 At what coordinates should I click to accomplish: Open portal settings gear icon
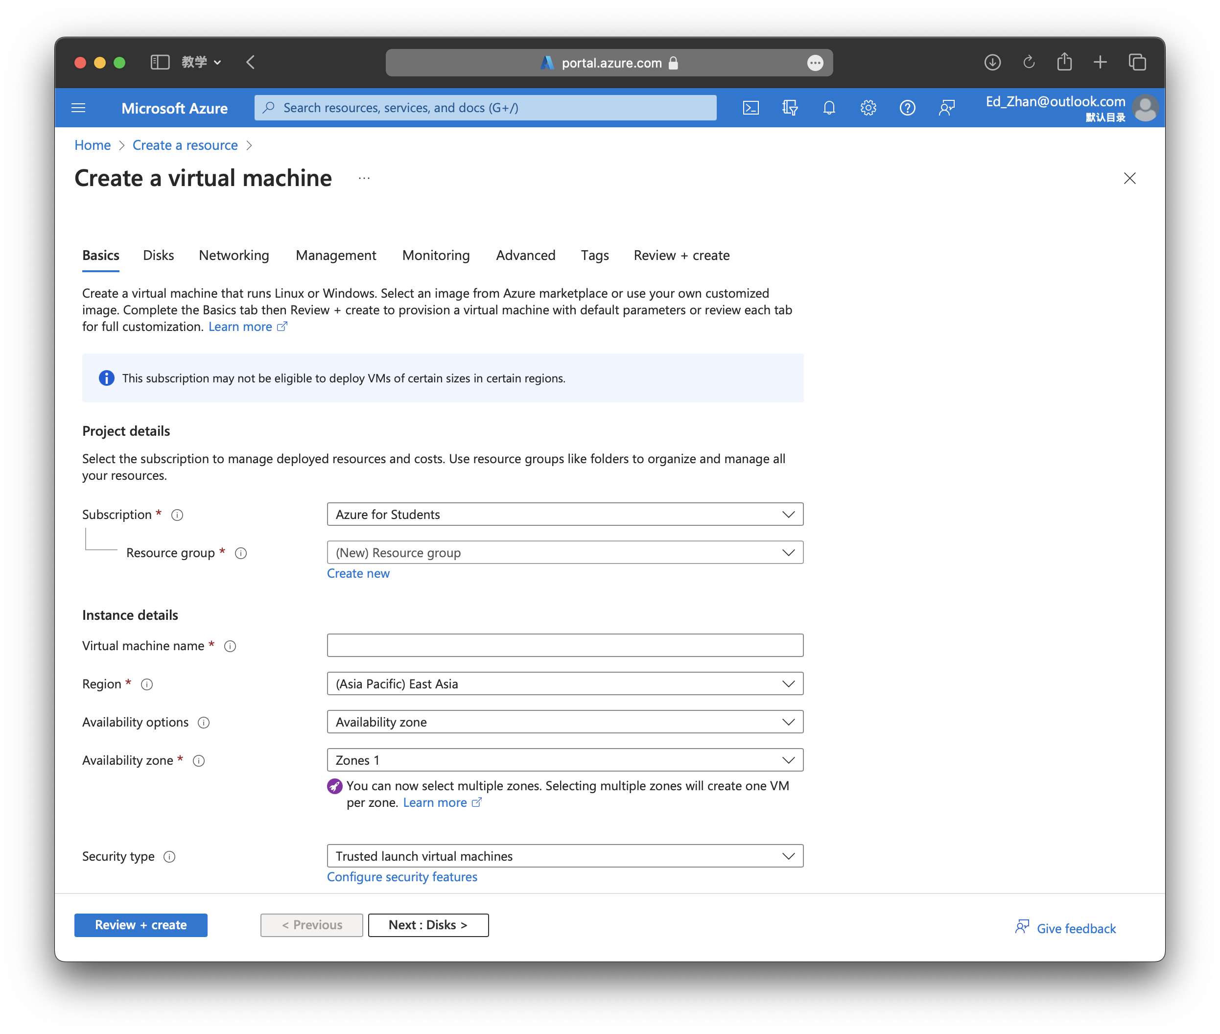coord(868,108)
